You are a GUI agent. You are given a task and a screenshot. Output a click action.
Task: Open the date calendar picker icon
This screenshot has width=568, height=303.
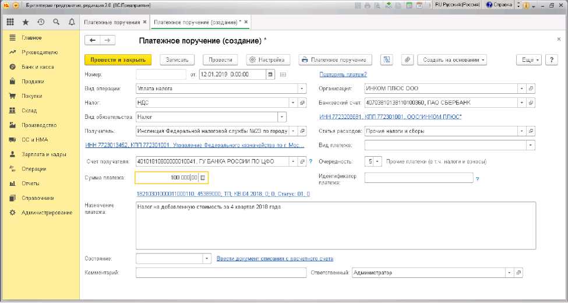pos(270,75)
